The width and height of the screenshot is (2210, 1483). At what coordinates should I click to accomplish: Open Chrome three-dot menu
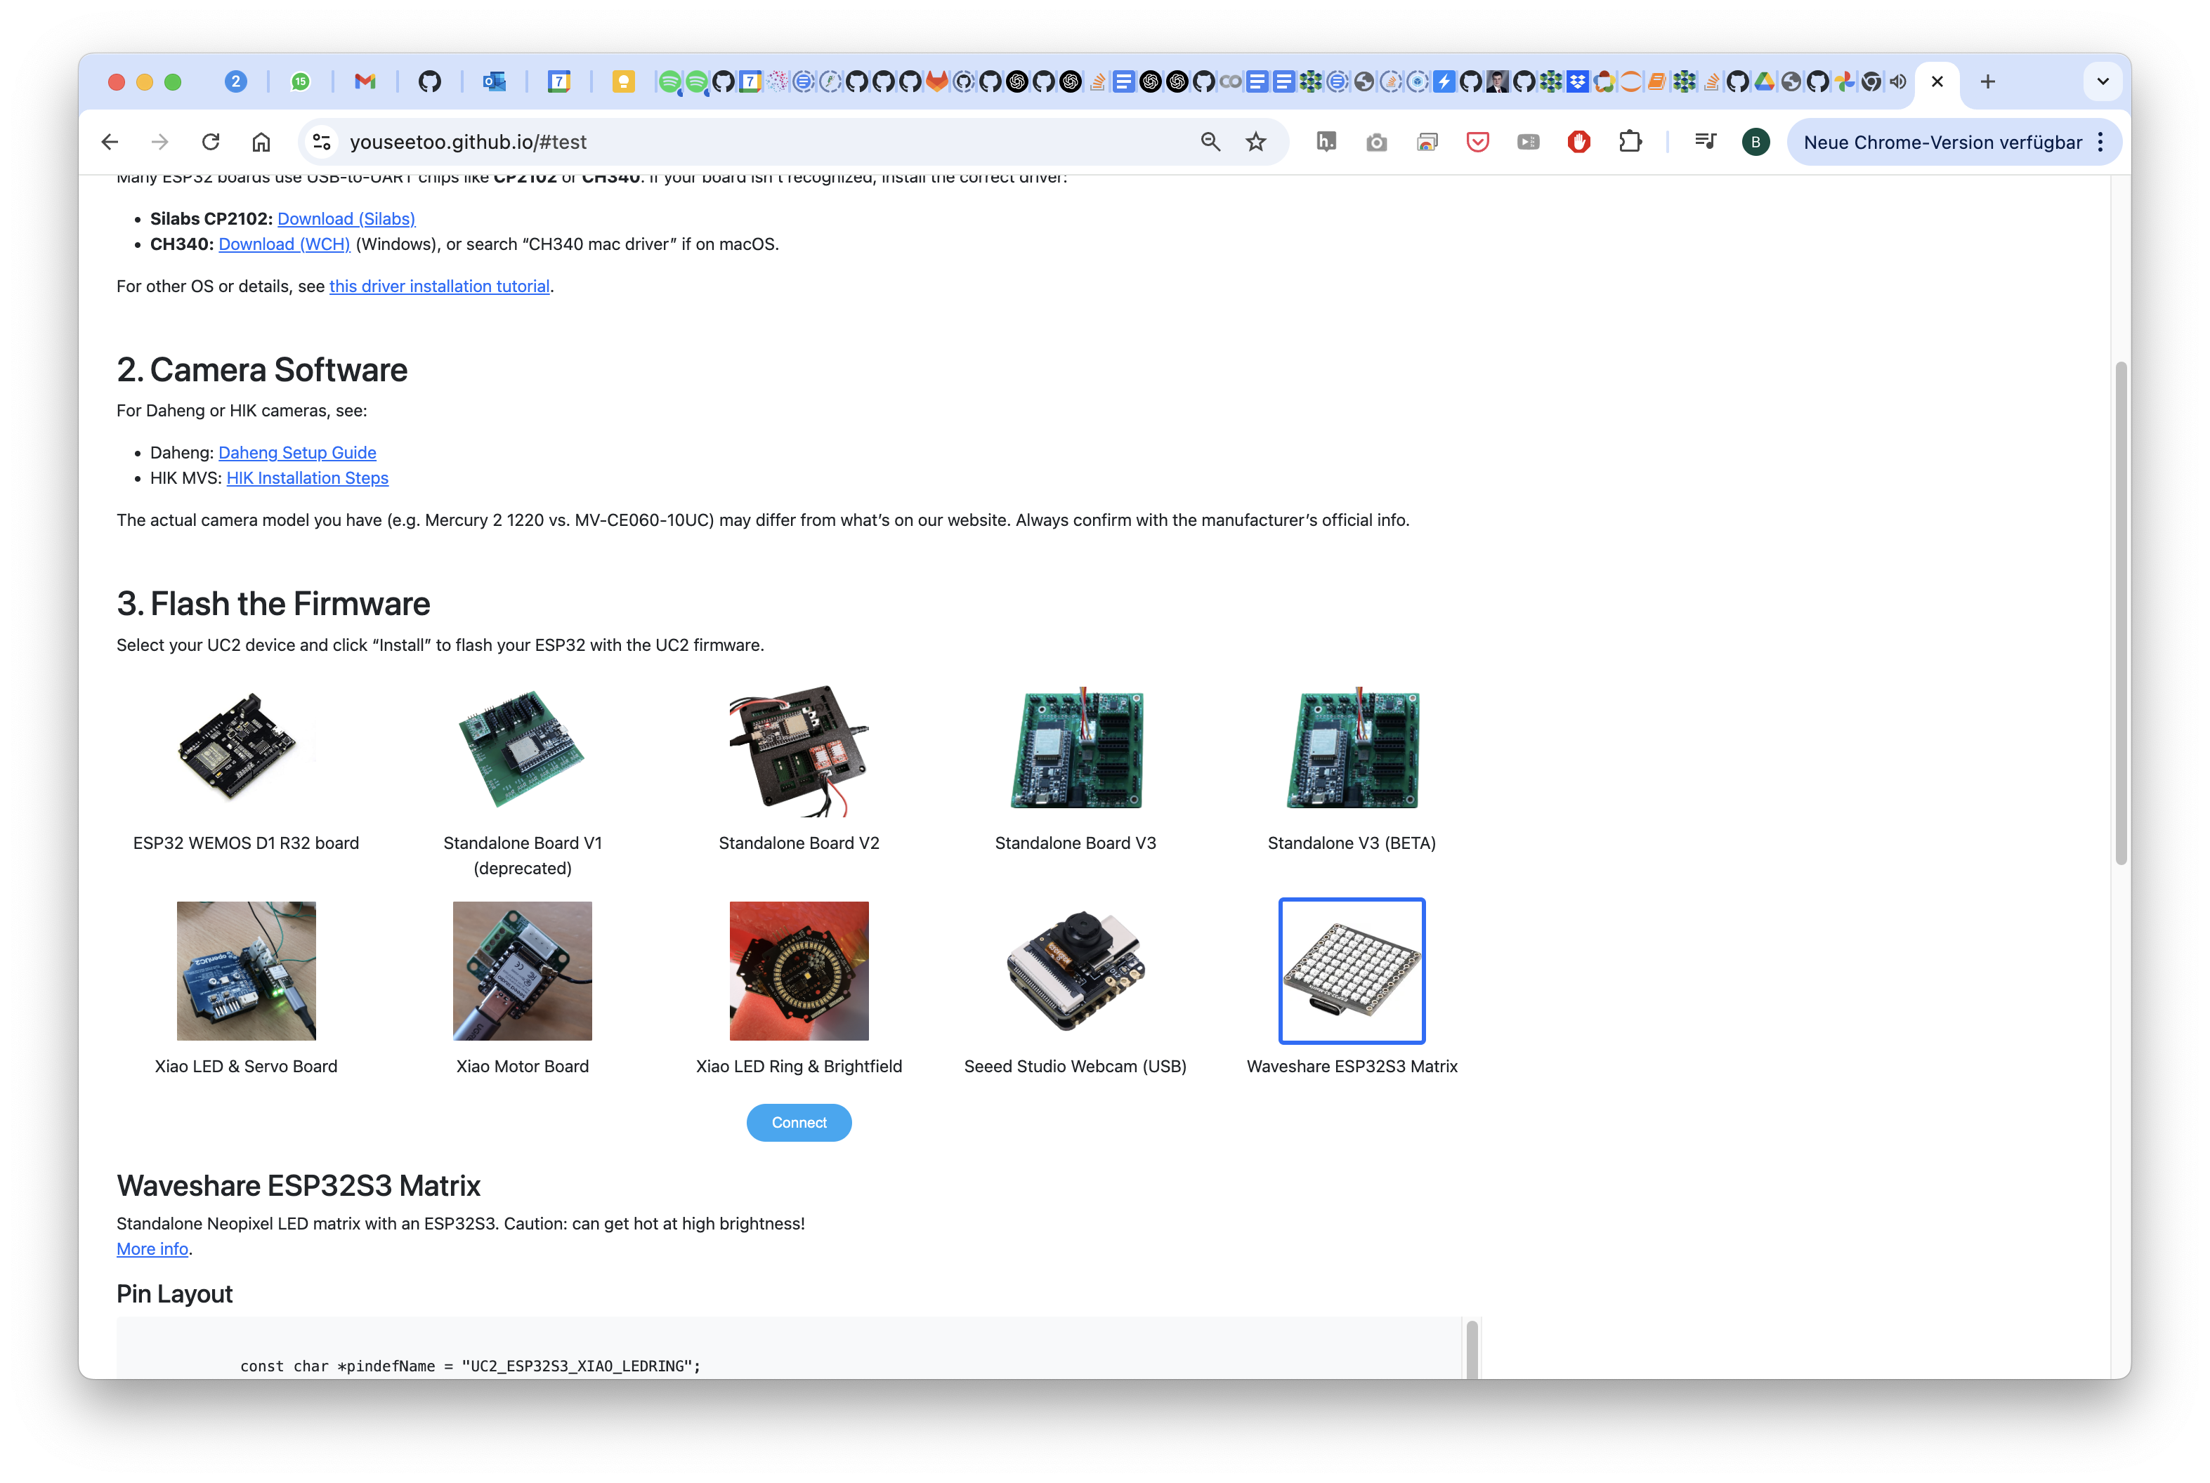tap(2100, 142)
